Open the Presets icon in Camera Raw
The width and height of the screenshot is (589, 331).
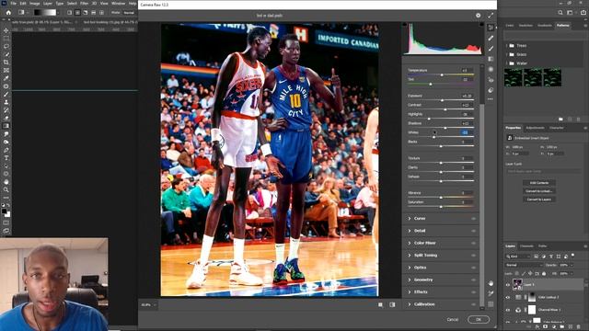click(491, 90)
